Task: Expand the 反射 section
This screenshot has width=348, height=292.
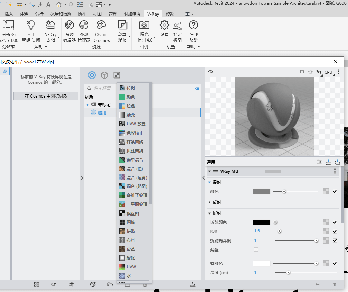Action: [209, 202]
